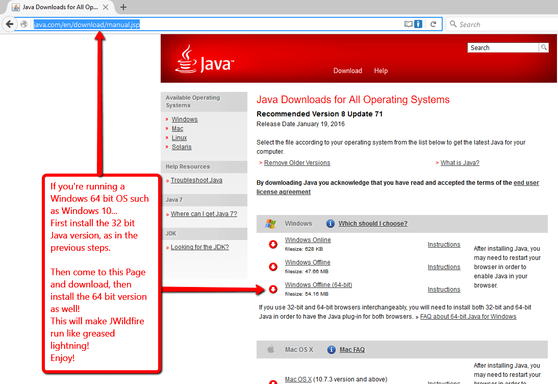Click Recommended Version 8 Update 71 text
The height and width of the screenshot is (384, 558).
[x=320, y=114]
